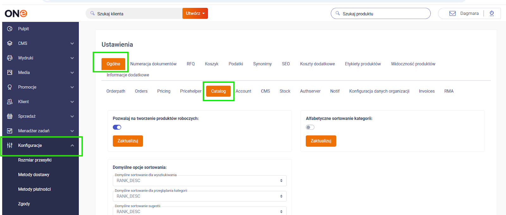Select the Orderpath sub-tab
This screenshot has height=215, width=506.
tap(116, 91)
